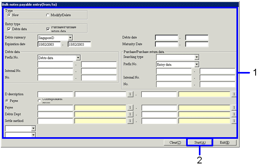Click Purchase data Internal No. from field
Screen dimensions: 262x167
[x=174, y=78]
